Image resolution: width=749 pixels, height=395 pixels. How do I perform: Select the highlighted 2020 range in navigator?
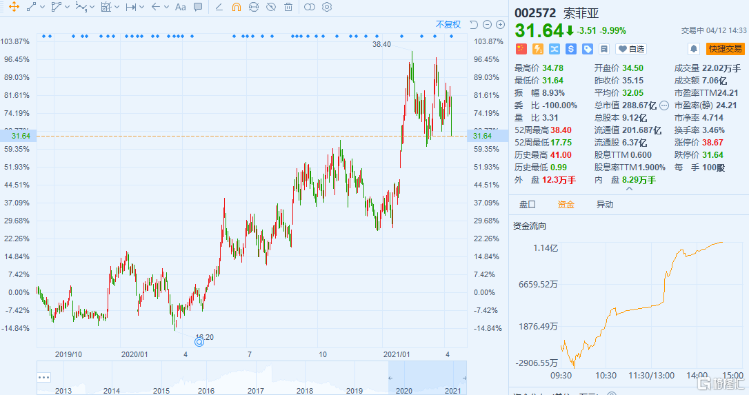coord(428,377)
